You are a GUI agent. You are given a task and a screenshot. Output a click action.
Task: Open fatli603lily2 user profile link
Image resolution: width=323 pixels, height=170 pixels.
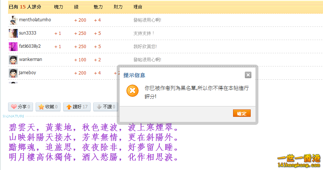(x=30, y=46)
